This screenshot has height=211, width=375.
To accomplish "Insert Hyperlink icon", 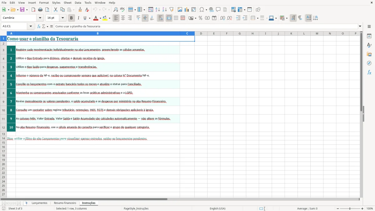I will click(211, 10).
